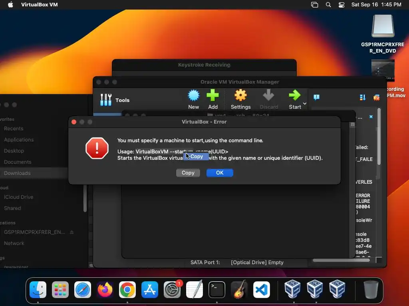This screenshot has width=409, height=306.
Task: Select the Tools item in VirtualBox Manager
Action: [115, 100]
